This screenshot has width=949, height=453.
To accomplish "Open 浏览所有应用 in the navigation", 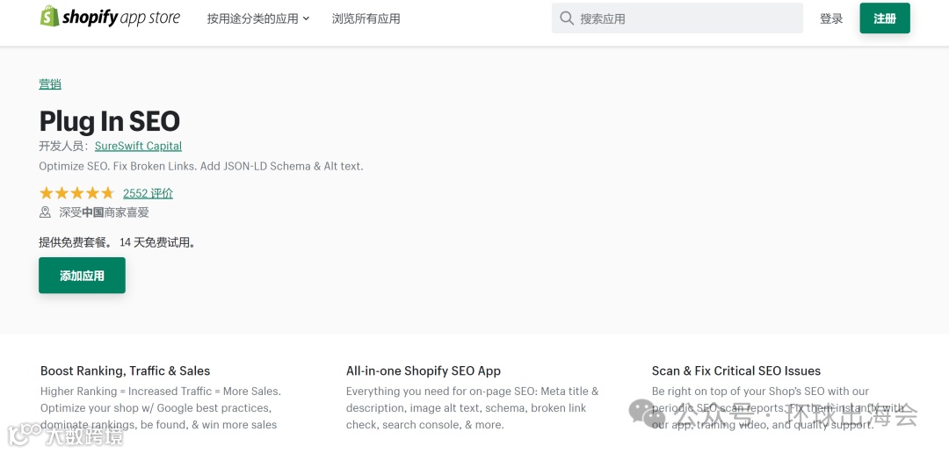I will point(366,18).
